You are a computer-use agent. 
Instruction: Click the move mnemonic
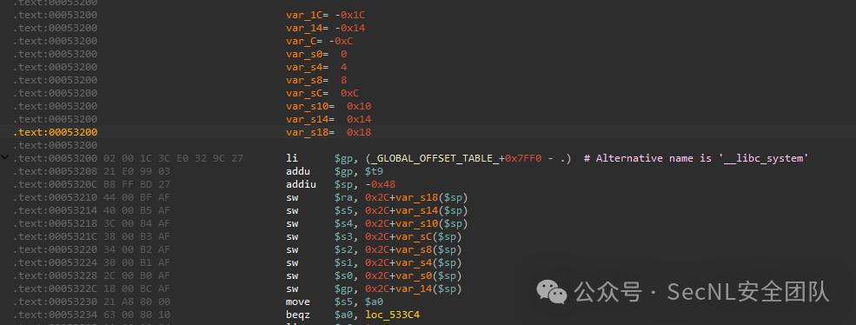[298, 302]
